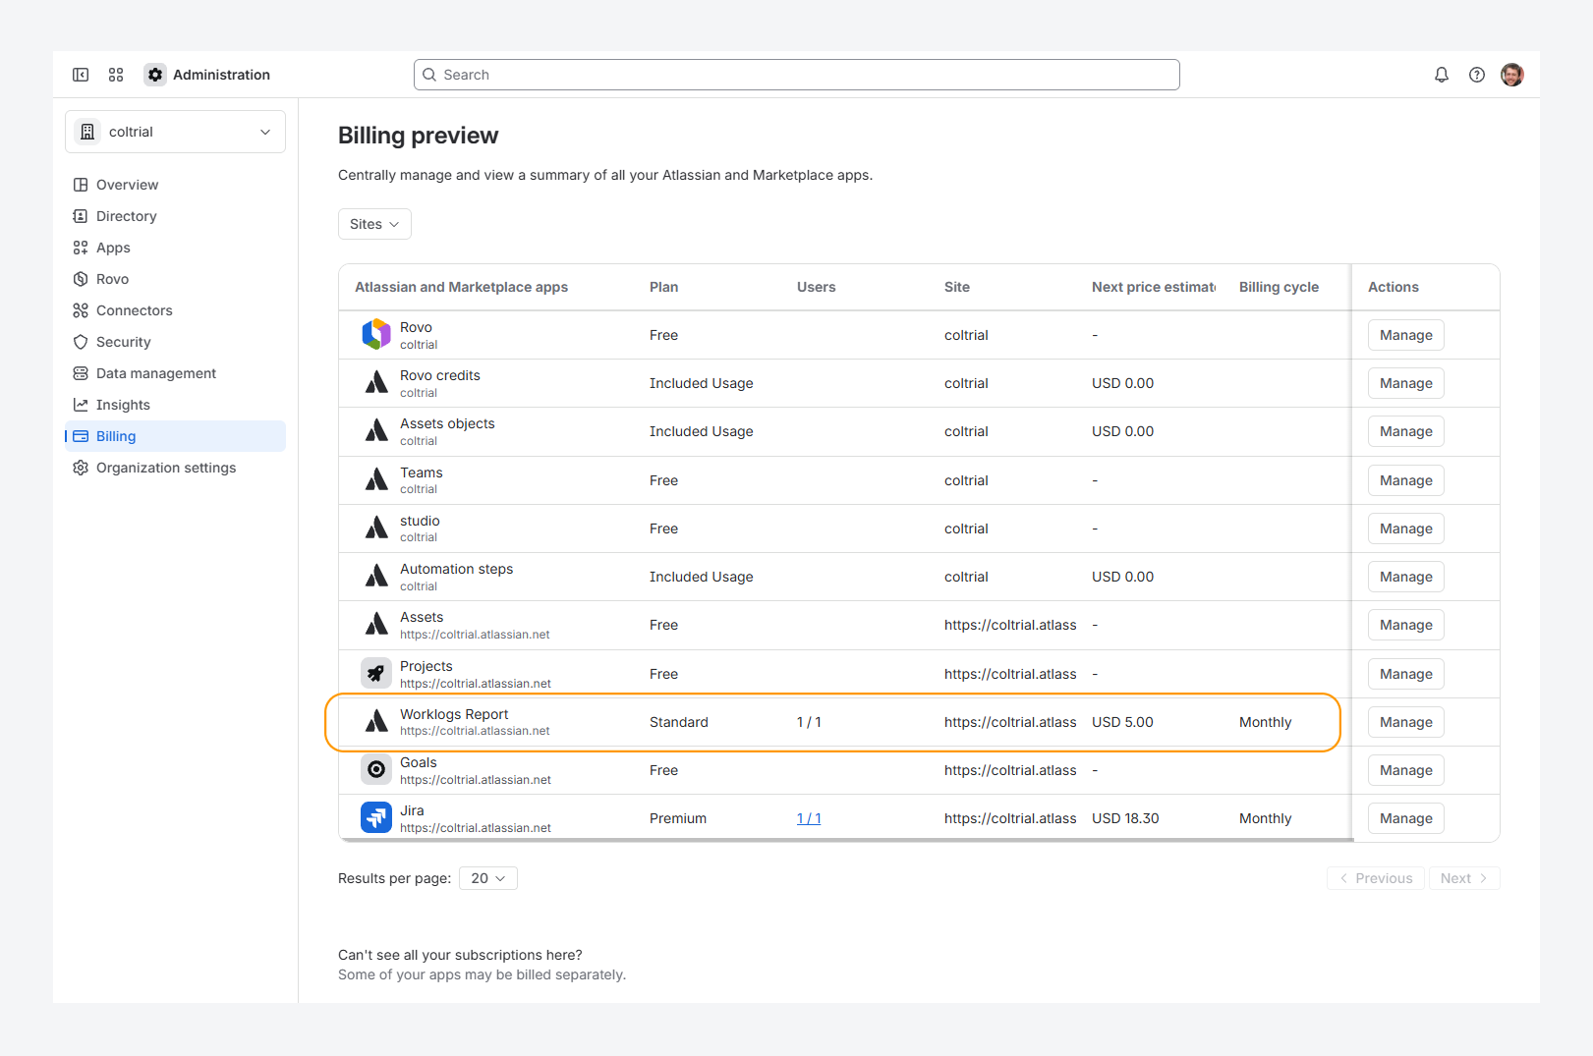This screenshot has height=1056, width=1593.
Task: Collapse the sidebar panel icon
Action: point(81,75)
